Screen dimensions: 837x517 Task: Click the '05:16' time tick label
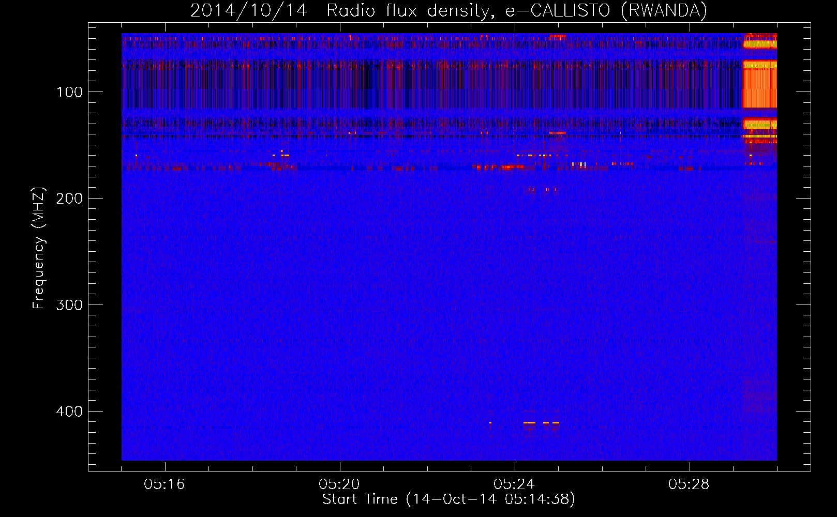pyautogui.click(x=165, y=484)
